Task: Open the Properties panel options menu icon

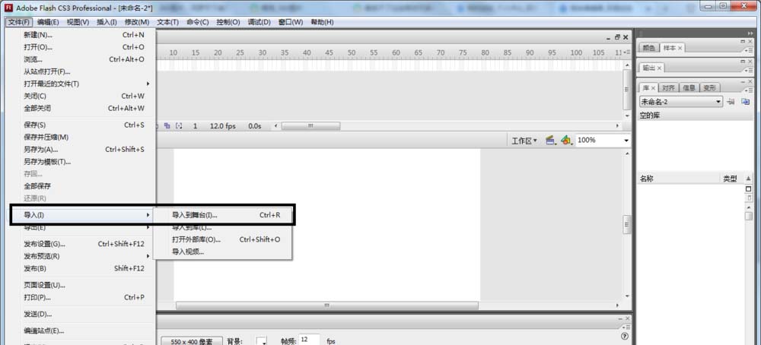Action: [x=626, y=327]
